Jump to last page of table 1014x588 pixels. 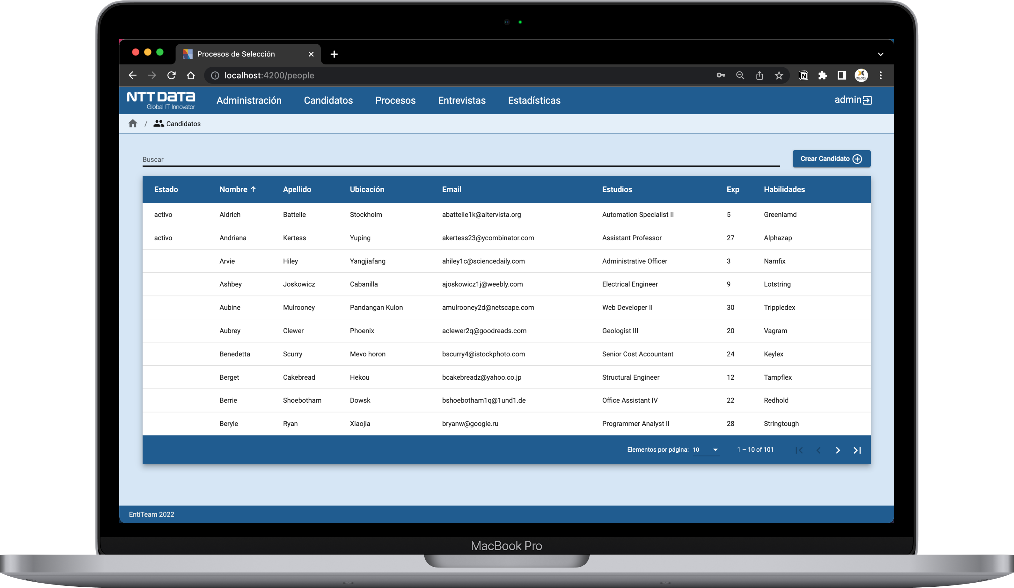pyautogui.click(x=857, y=450)
